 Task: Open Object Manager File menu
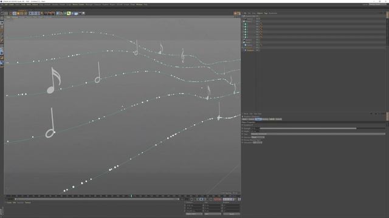coord(245,13)
